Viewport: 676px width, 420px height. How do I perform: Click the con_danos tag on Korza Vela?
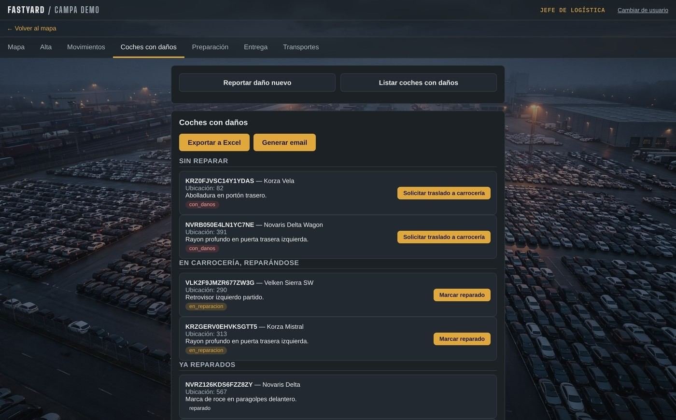[x=202, y=205]
